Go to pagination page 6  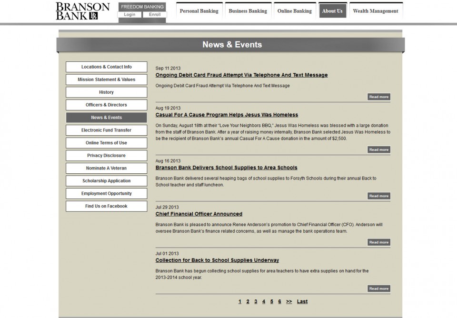click(279, 302)
